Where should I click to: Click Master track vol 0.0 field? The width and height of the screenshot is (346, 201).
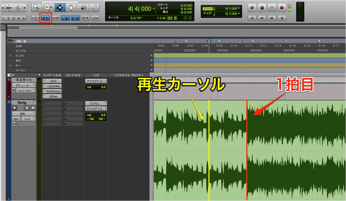(x=96, y=87)
